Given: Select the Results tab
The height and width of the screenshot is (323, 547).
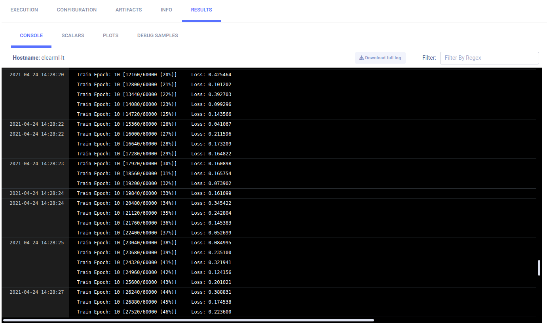Looking at the screenshot, I should pyautogui.click(x=201, y=10).
